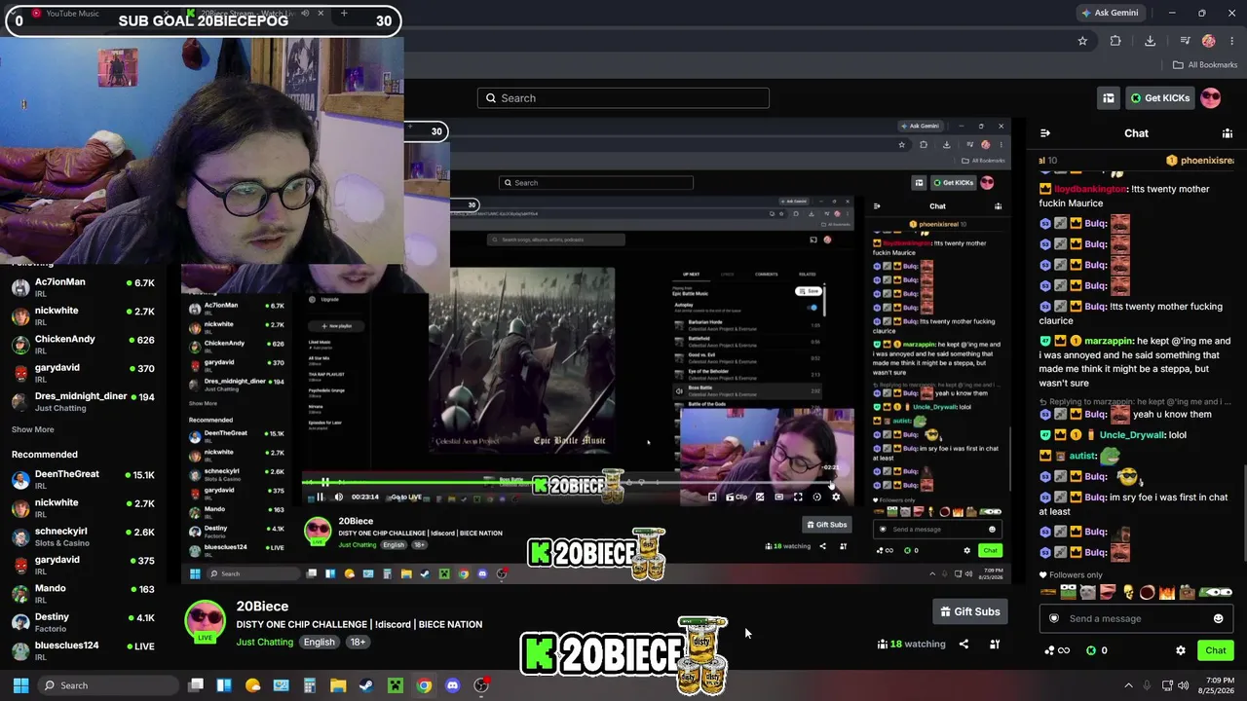This screenshot has width=1247, height=701.
Task: Click the Just Chatting category link beside the English tag
Action: coord(264,643)
